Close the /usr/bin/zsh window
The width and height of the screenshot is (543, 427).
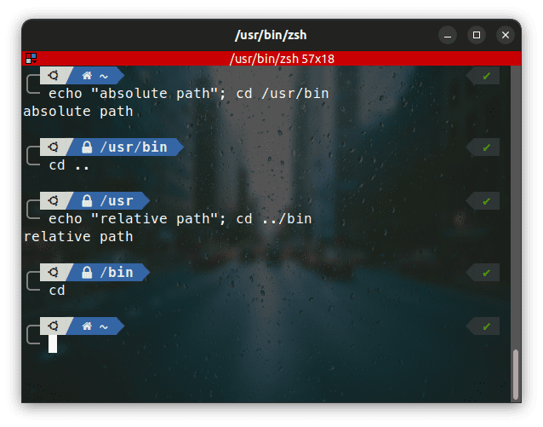click(x=506, y=35)
